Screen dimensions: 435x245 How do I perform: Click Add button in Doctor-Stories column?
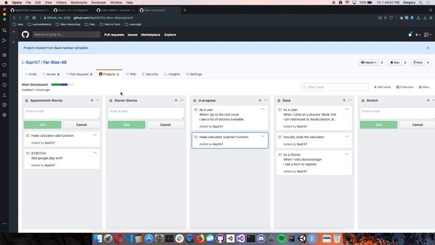126,125
